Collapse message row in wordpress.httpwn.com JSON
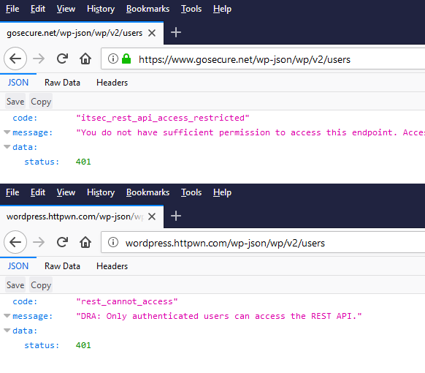 point(7,316)
